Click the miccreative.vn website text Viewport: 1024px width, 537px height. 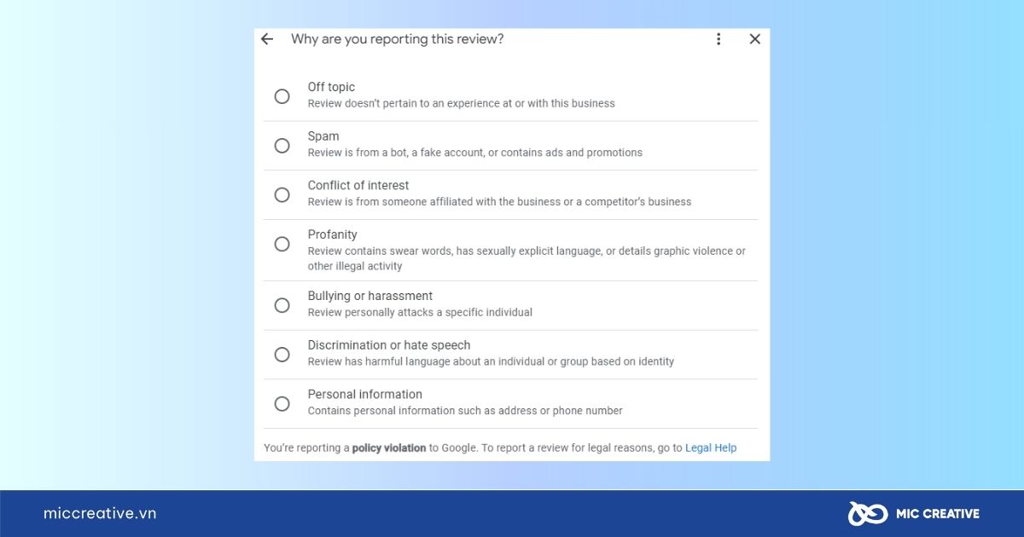click(100, 513)
